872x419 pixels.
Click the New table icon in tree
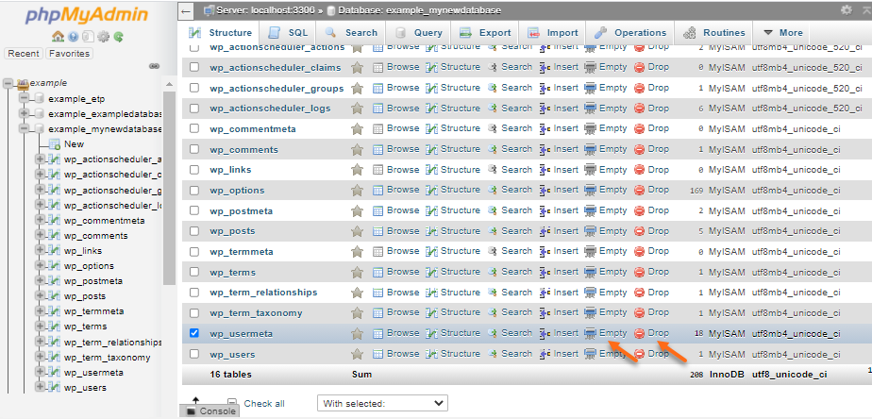pyautogui.click(x=55, y=144)
